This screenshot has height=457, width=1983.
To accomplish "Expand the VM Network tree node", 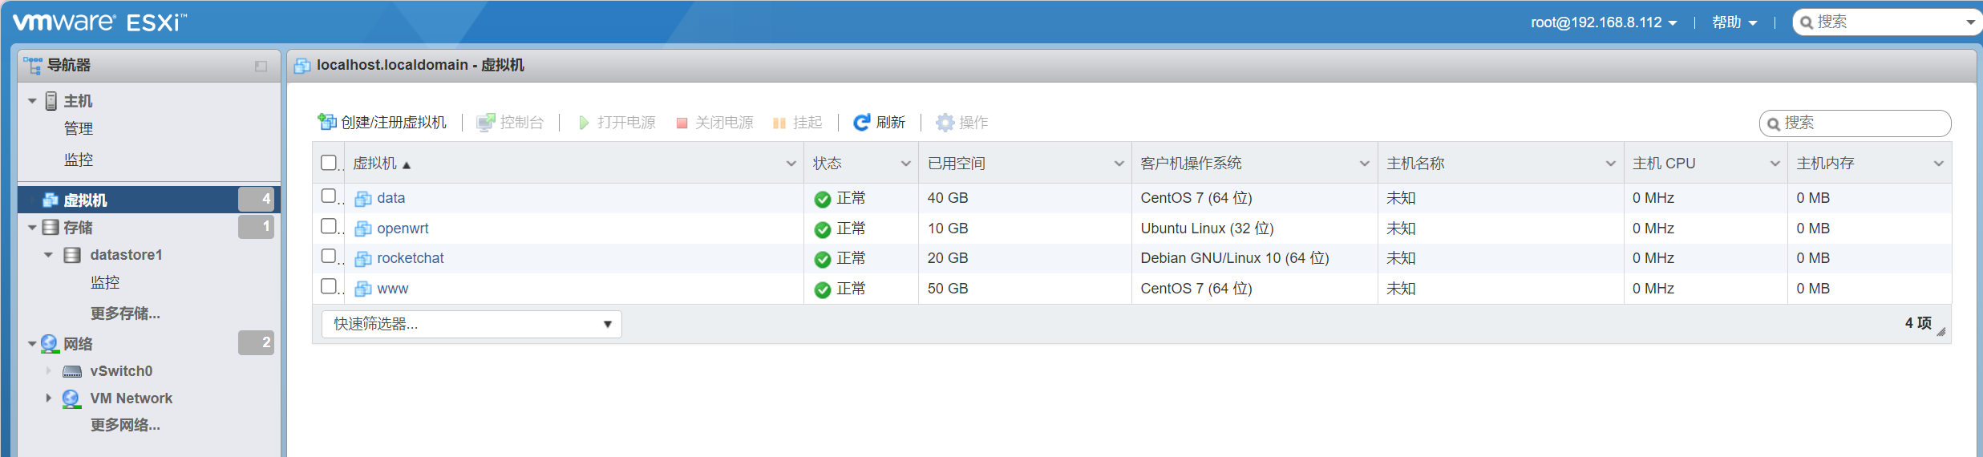I will pyautogui.click(x=48, y=398).
